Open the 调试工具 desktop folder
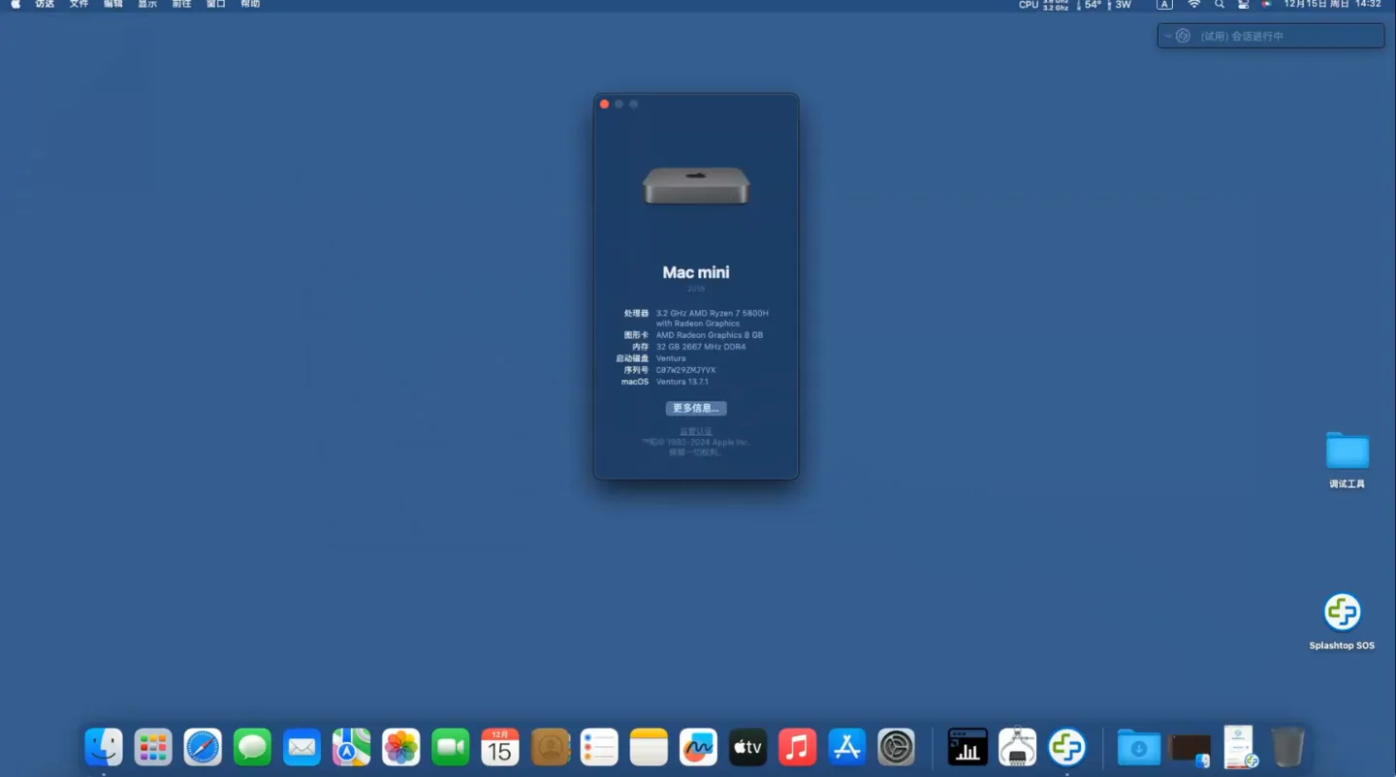The image size is (1396, 777). point(1347,451)
